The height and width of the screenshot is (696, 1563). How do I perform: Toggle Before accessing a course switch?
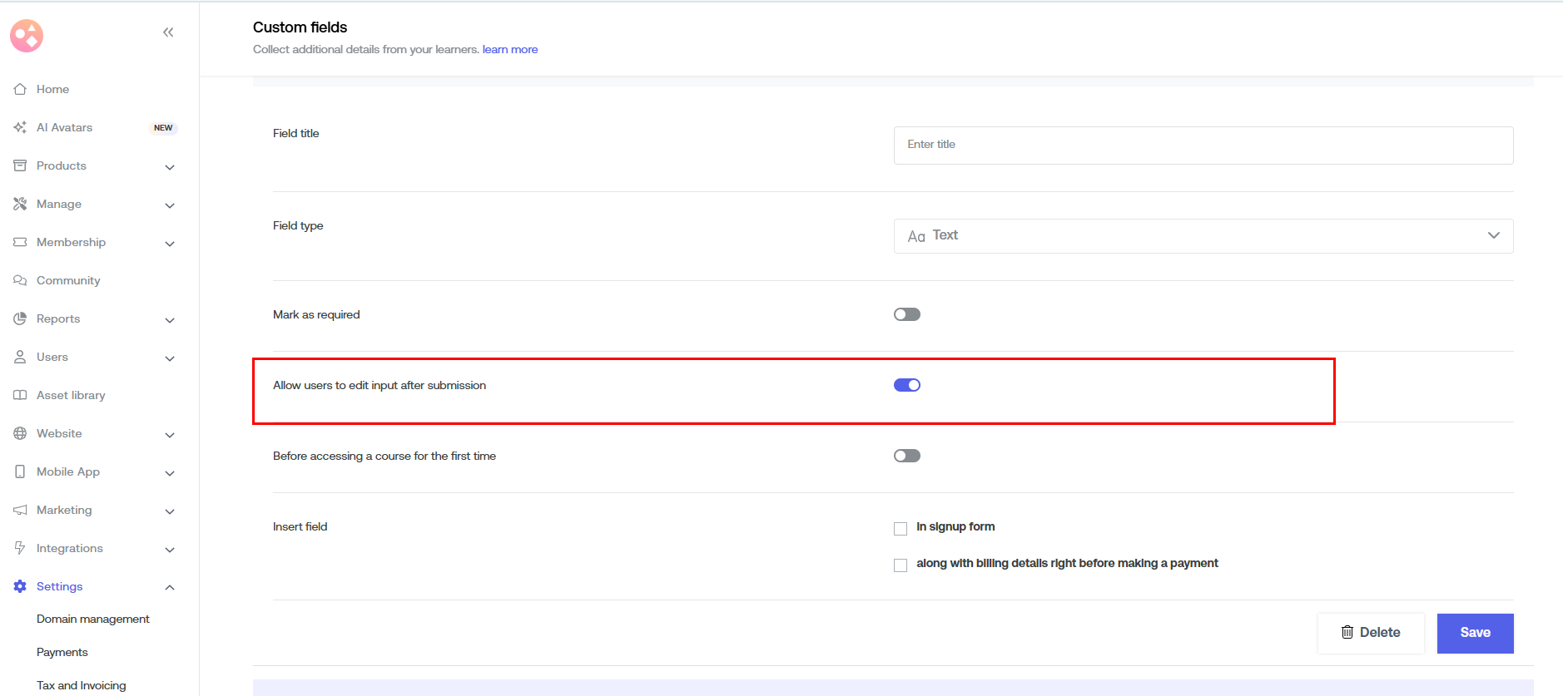906,456
